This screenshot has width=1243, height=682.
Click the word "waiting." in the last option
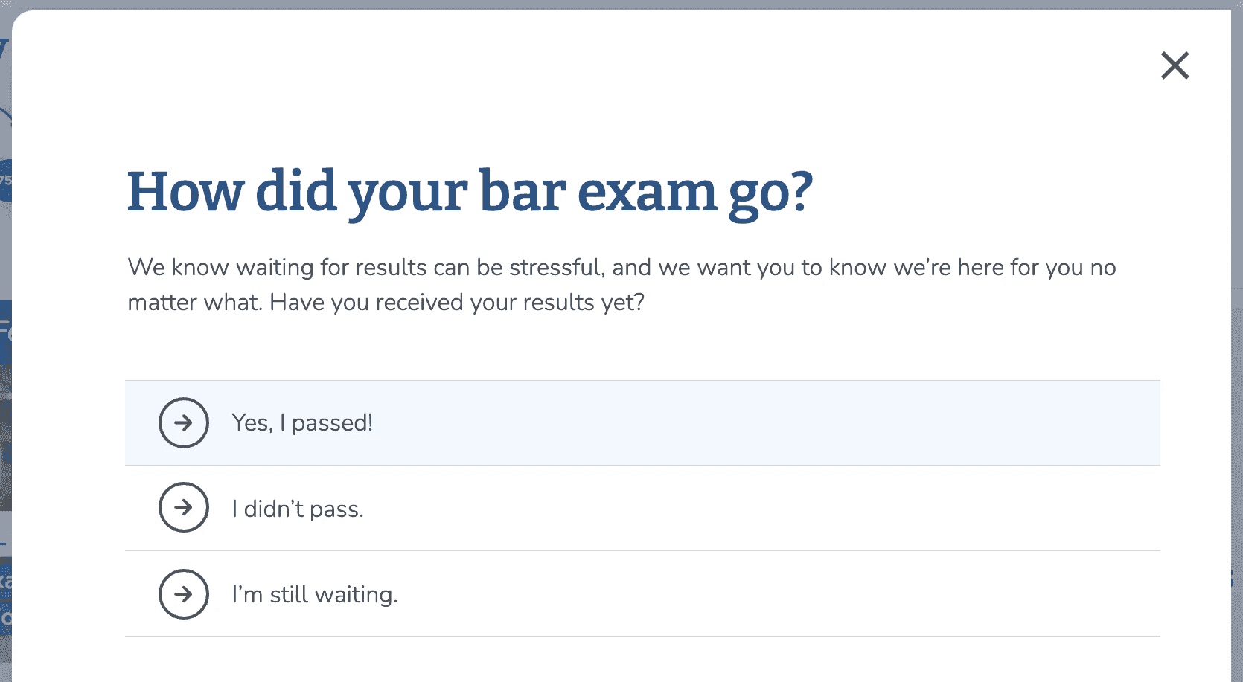point(357,596)
